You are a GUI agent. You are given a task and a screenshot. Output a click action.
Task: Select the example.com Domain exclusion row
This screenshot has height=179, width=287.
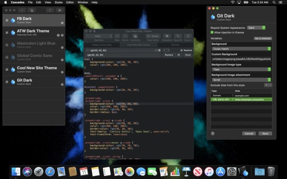tap(241, 95)
